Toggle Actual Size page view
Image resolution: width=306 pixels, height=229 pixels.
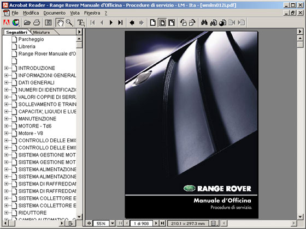point(153,22)
